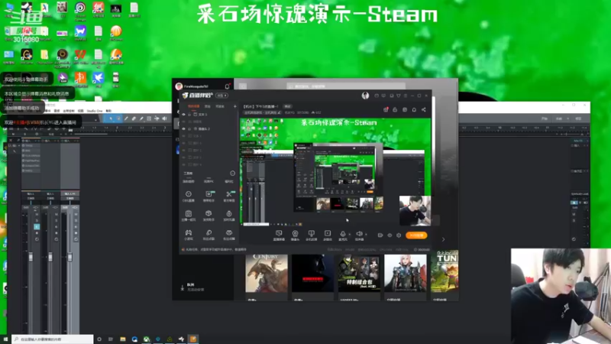Image resolution: width=611 pixels, height=344 pixels.
Task: Open dropdown arrow next to microphone icon
Action: pyautogui.click(x=350, y=235)
